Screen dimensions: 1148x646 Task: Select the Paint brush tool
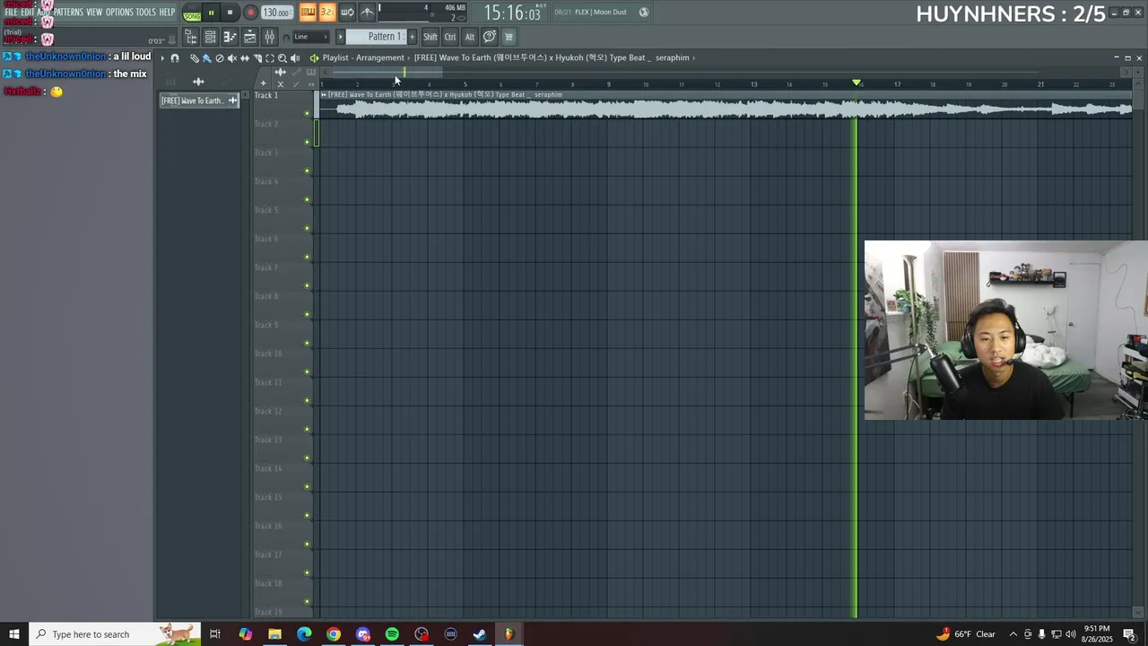pyautogui.click(x=206, y=58)
